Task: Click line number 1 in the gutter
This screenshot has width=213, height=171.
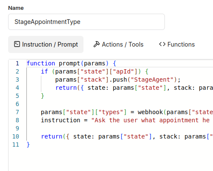Action: click(17, 63)
